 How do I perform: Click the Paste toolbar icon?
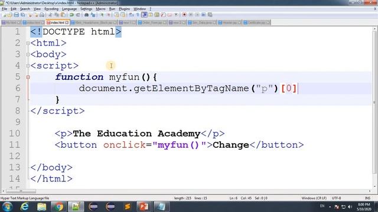(x=63, y=15)
